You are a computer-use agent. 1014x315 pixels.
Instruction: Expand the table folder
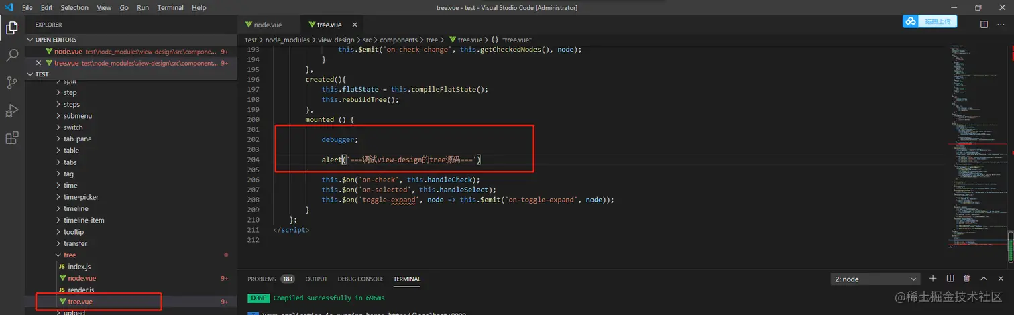click(x=71, y=151)
